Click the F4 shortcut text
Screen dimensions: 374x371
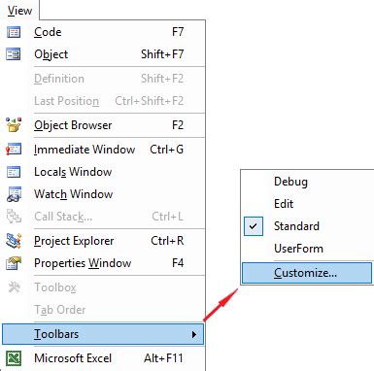(178, 263)
